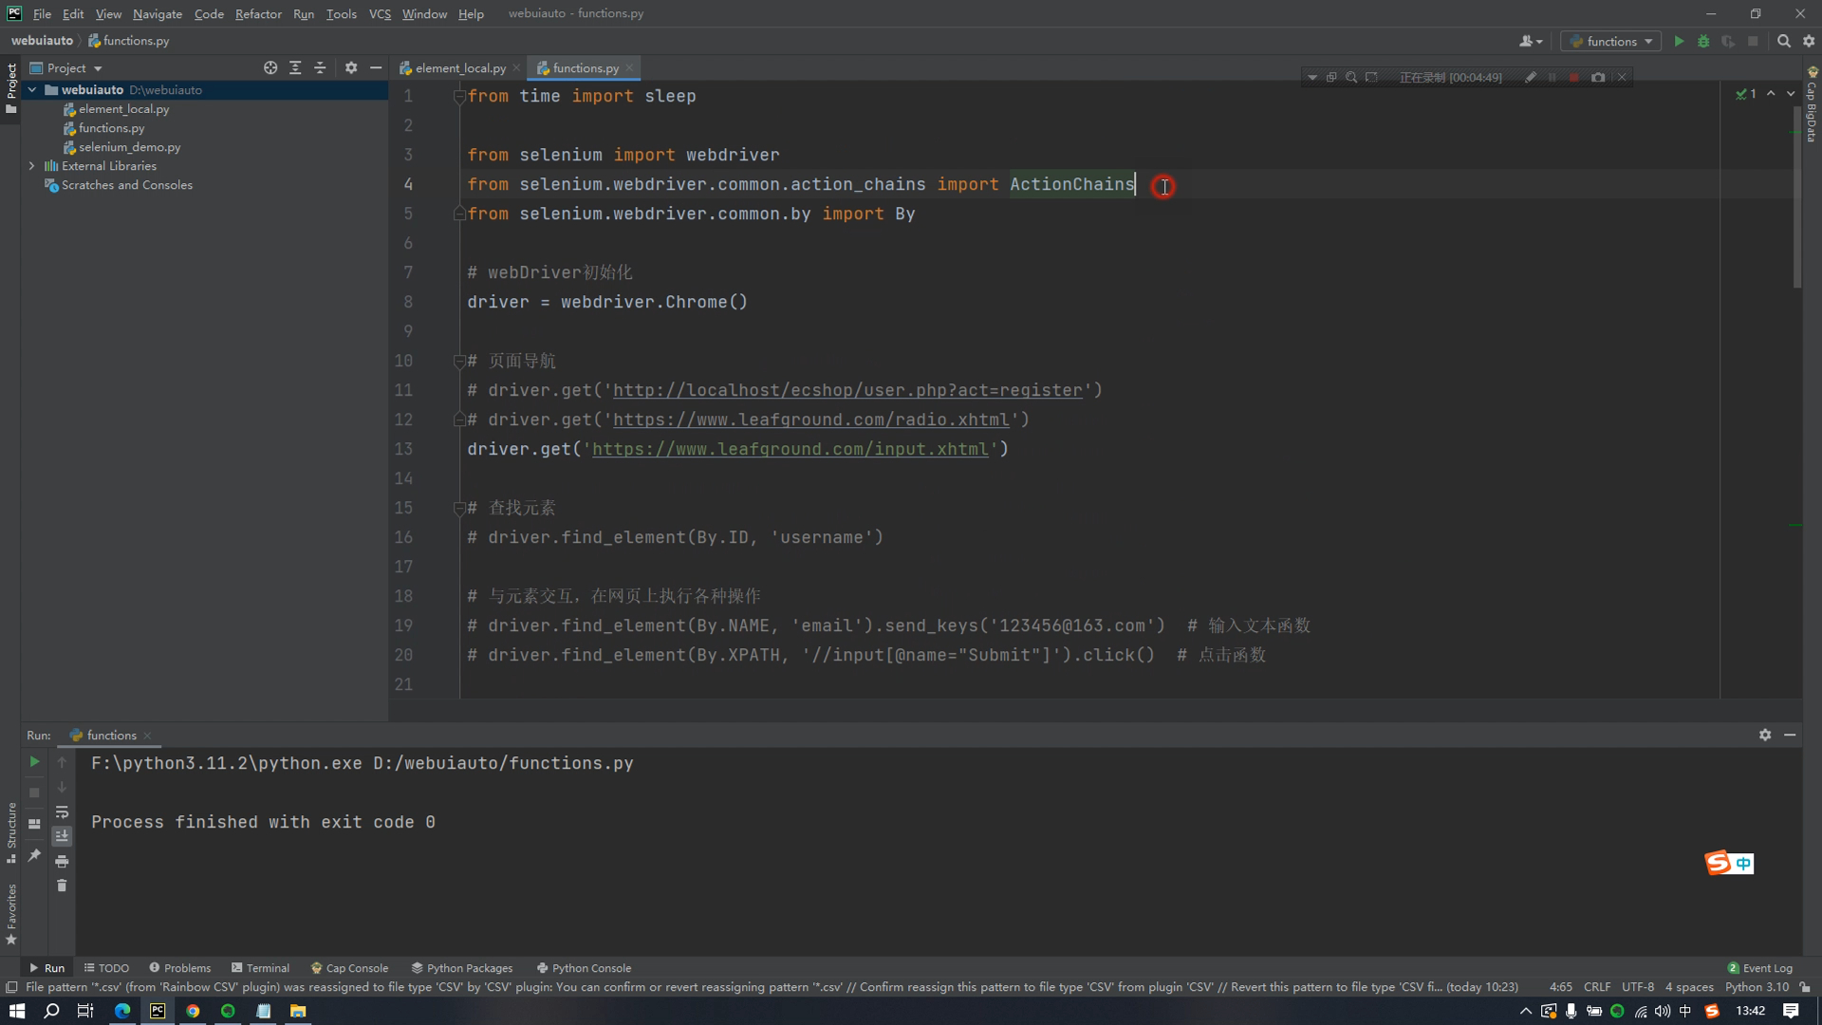Hide the Project tool window
This screenshot has width=1822, height=1025.
coord(376,67)
